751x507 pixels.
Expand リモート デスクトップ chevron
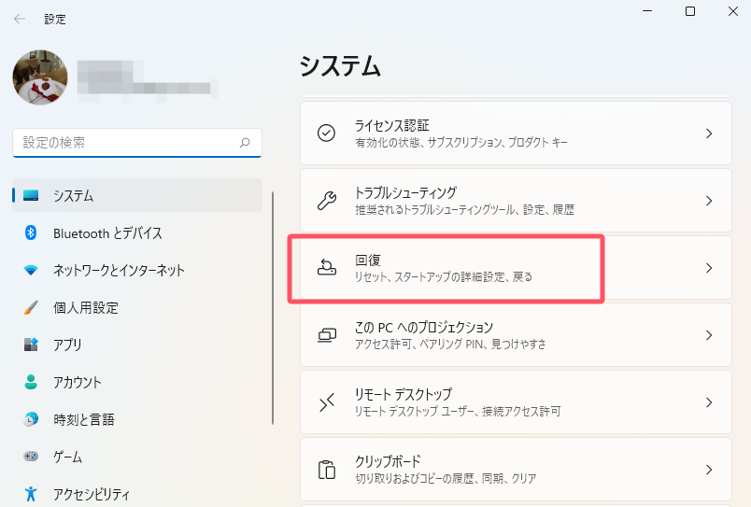(x=709, y=402)
